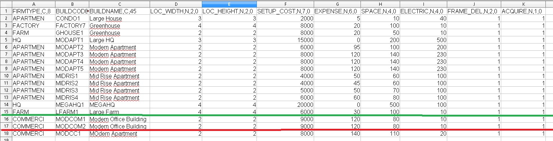Click cell 'LOC_HEIGHT,N,2,0'

[x=229, y=11]
